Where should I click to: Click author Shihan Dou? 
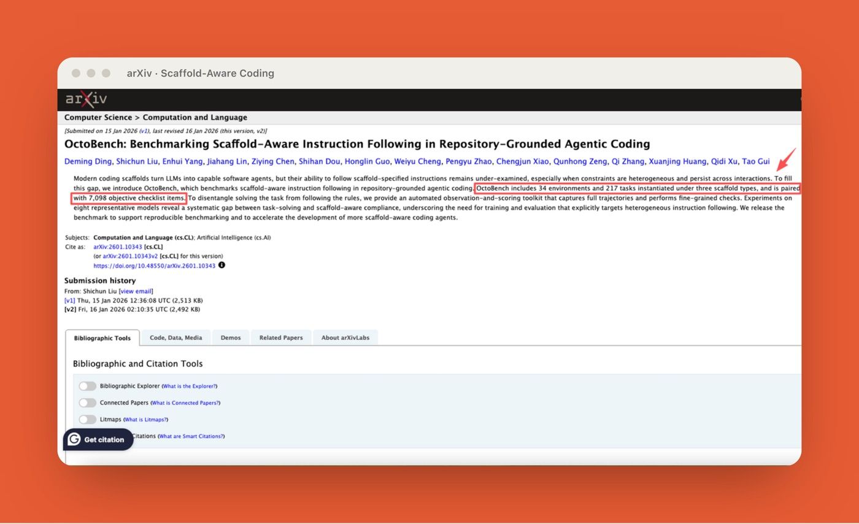319,161
